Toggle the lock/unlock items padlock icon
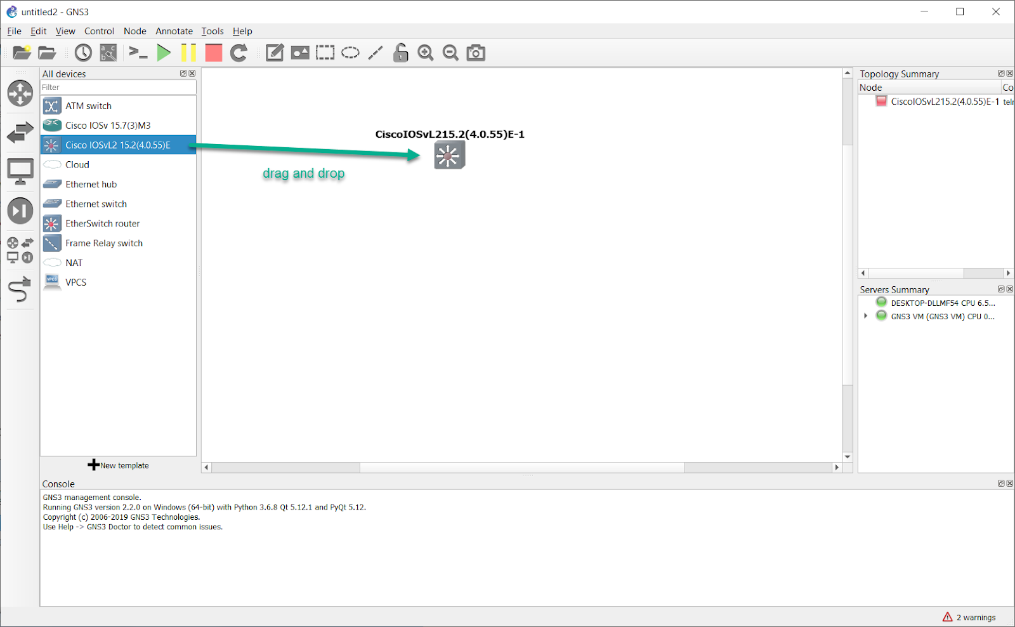 (x=400, y=53)
